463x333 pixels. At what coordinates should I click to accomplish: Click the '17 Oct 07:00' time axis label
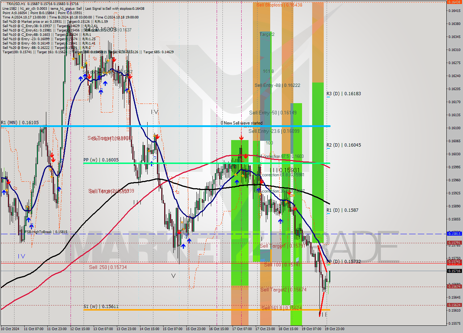(x=242, y=329)
